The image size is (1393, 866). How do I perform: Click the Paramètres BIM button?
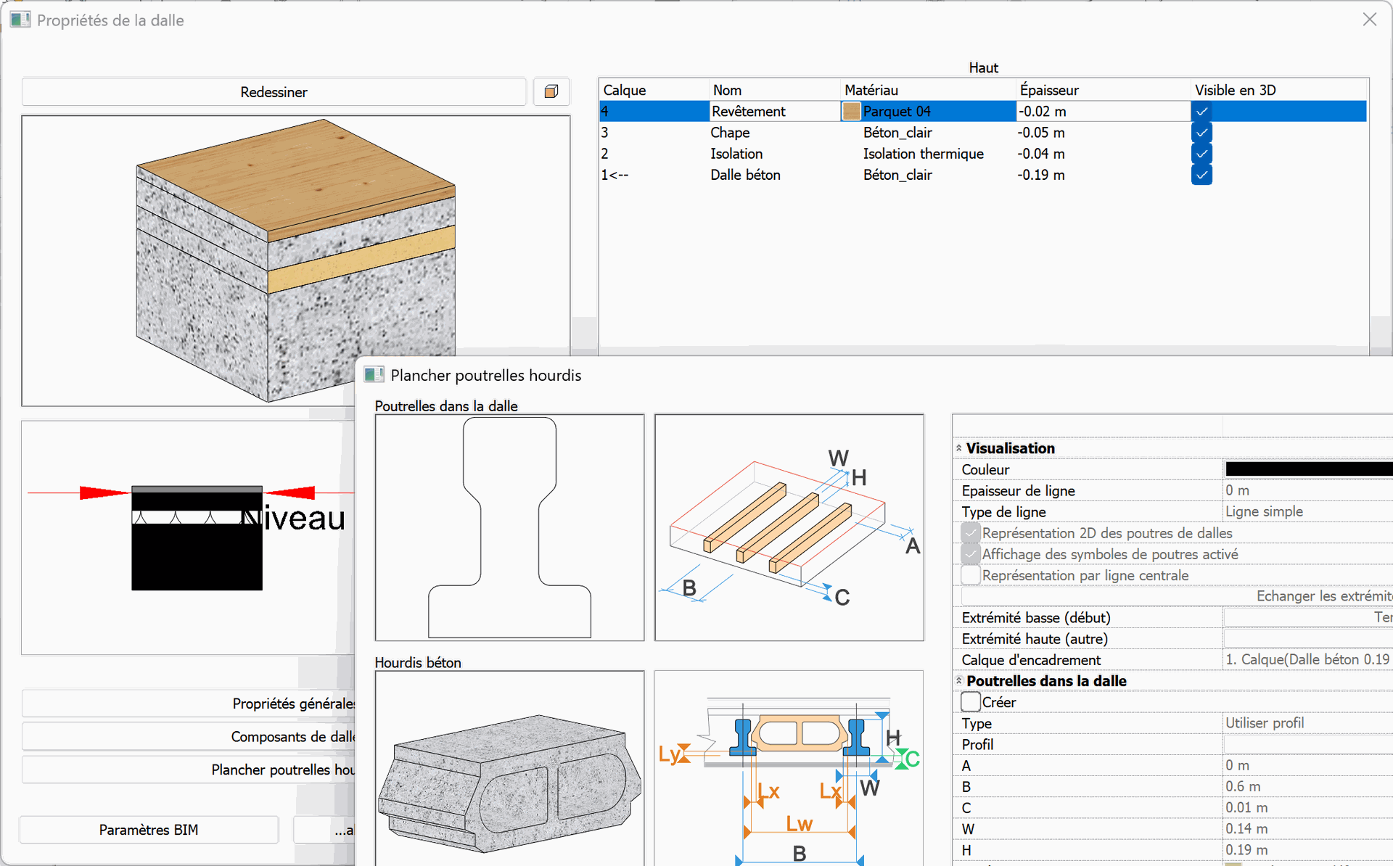coord(149,830)
